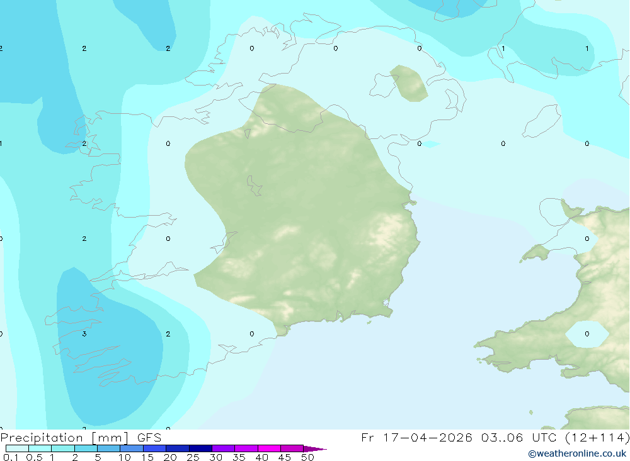Image resolution: width=630 pixels, height=461 pixels.
Task: Select the 2 to 5 mm legend swatch
Action: pos(86,448)
